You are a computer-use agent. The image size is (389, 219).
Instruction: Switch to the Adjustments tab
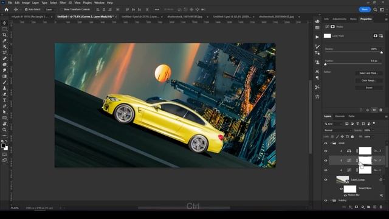339,19
